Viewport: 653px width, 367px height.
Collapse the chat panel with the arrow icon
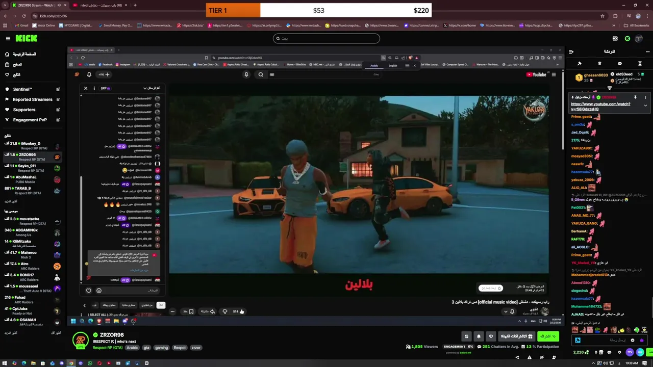pos(571,51)
